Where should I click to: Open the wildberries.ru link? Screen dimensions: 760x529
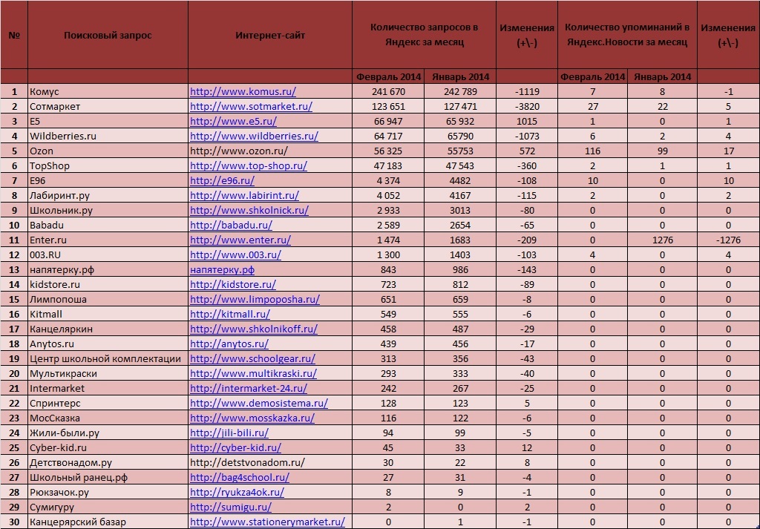click(x=254, y=136)
